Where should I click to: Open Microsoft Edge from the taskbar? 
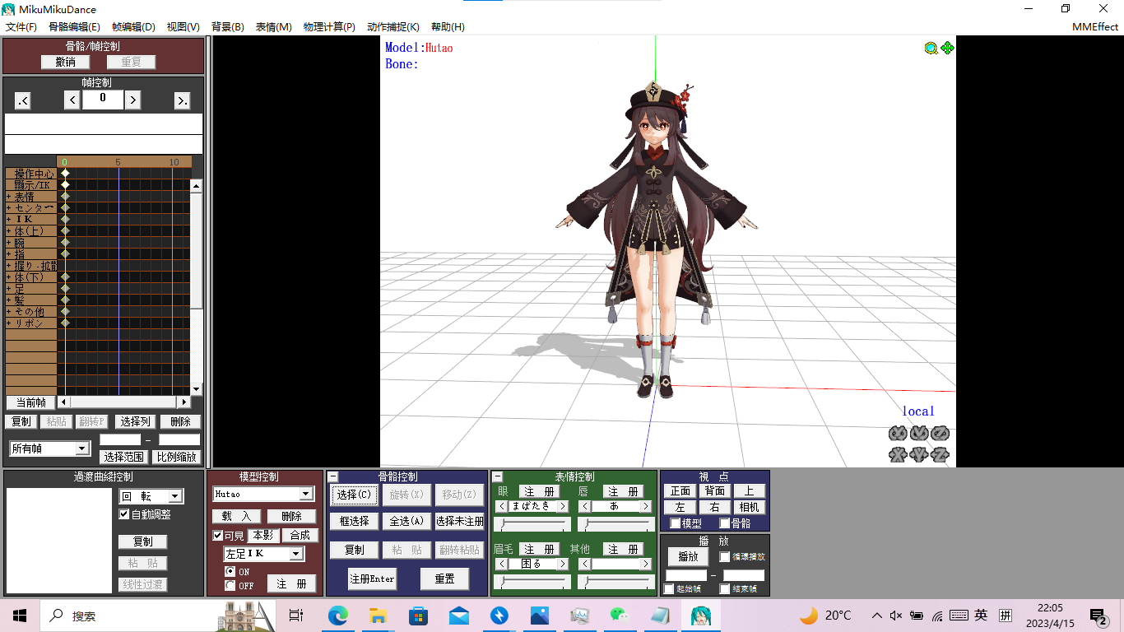tap(338, 616)
